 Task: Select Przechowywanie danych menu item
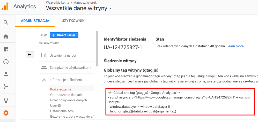pos(69,100)
